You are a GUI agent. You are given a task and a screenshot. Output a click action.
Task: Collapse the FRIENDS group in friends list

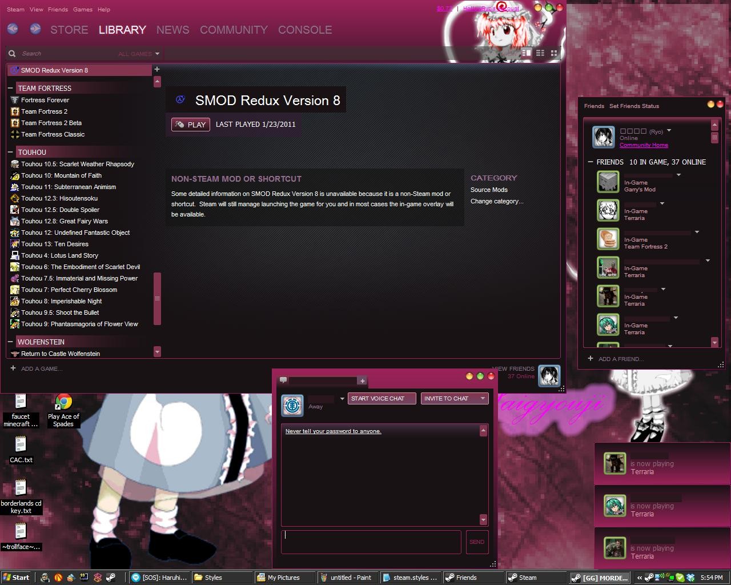(591, 162)
